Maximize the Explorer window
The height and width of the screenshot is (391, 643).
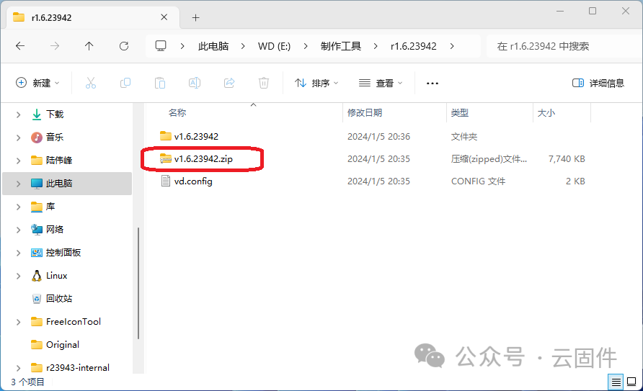click(x=592, y=11)
